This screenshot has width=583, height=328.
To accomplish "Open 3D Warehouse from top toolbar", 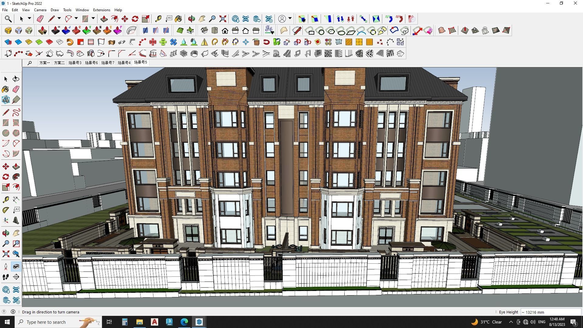I will (235, 19).
